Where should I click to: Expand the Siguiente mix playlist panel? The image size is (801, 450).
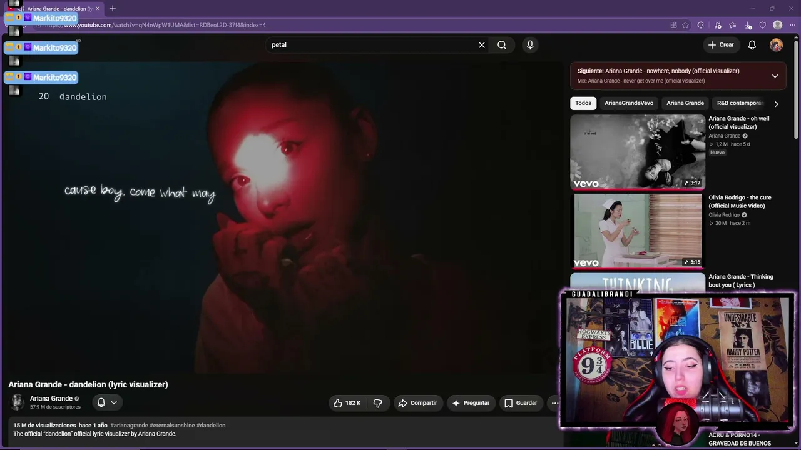pos(775,76)
